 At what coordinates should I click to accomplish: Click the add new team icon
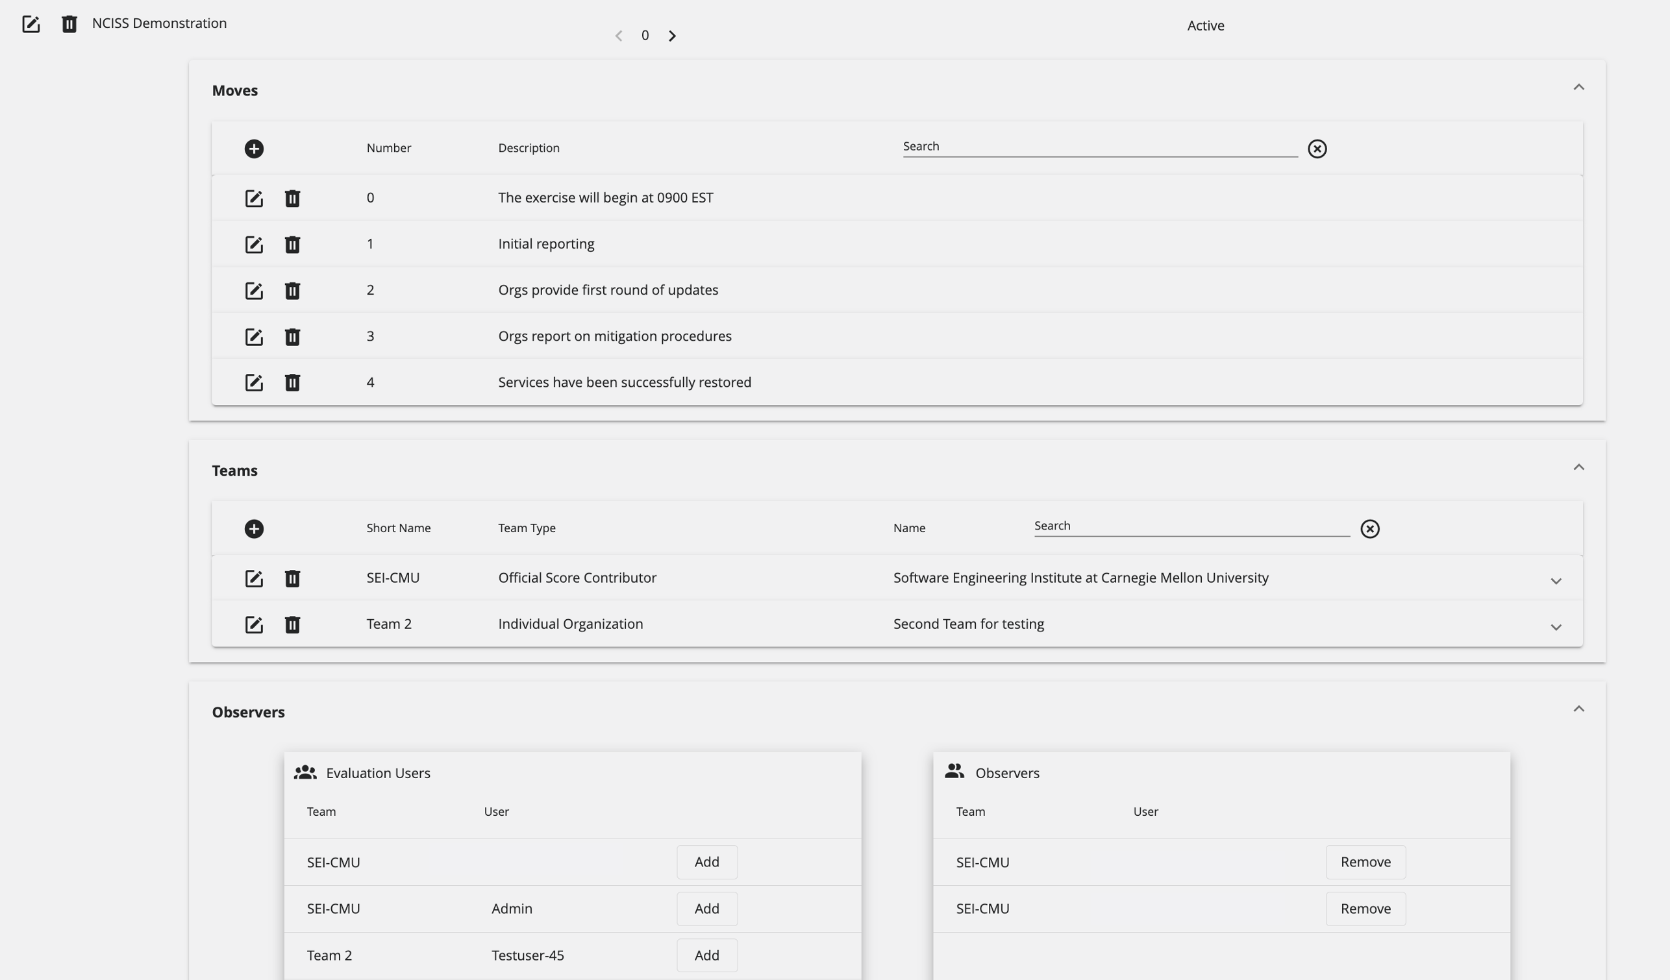[253, 528]
